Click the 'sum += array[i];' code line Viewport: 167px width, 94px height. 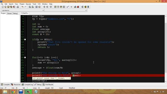coord(48,63)
